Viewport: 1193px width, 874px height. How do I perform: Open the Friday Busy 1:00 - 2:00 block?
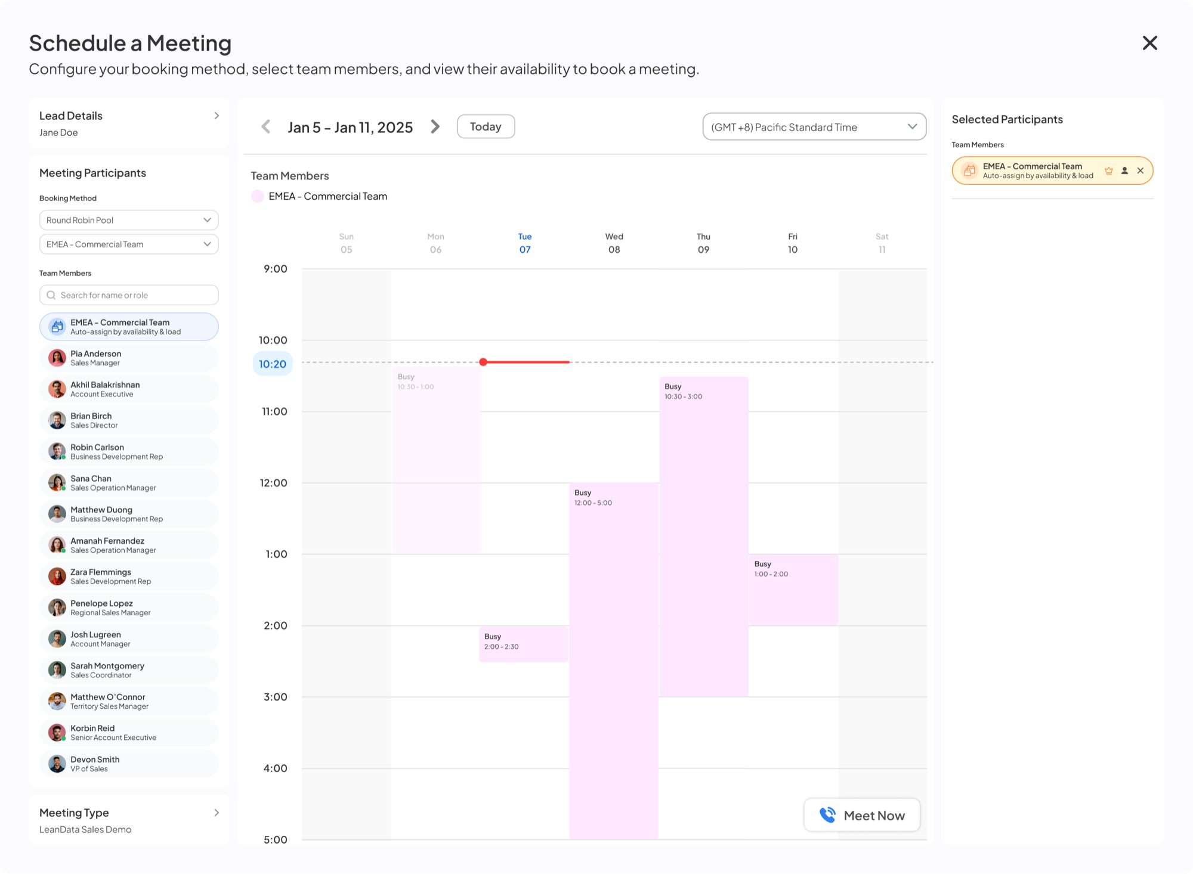click(793, 590)
